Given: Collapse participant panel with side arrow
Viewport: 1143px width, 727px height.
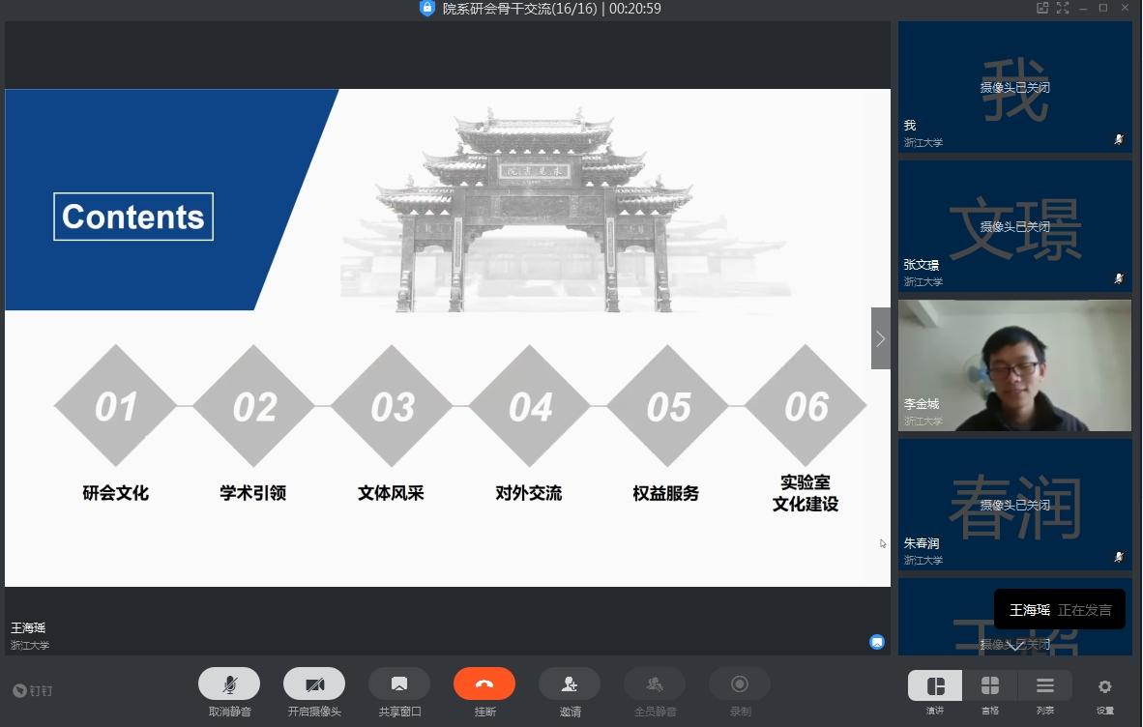Looking at the screenshot, I should (x=880, y=338).
